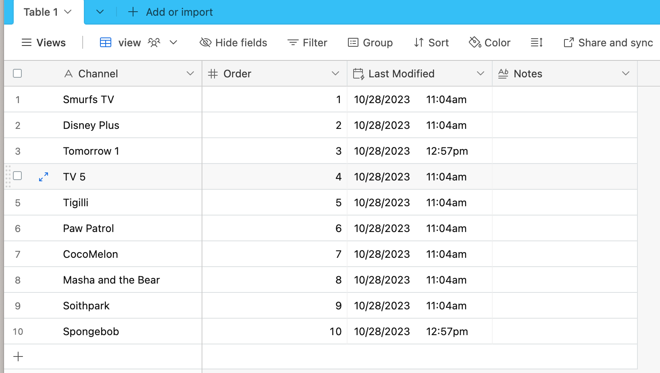Click the view name label
Screen dimensions: 660x373
(129, 43)
